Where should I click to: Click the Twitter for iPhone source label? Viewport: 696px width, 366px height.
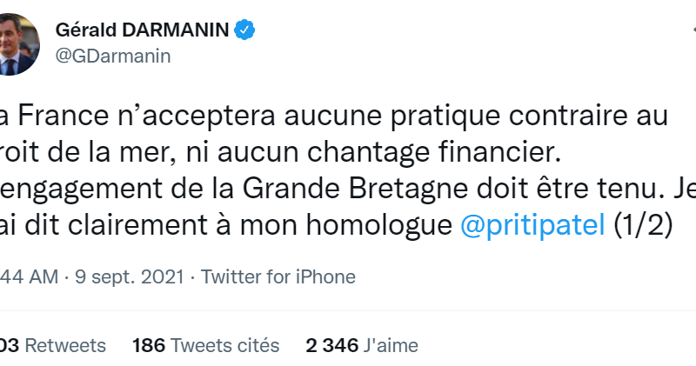[278, 277]
